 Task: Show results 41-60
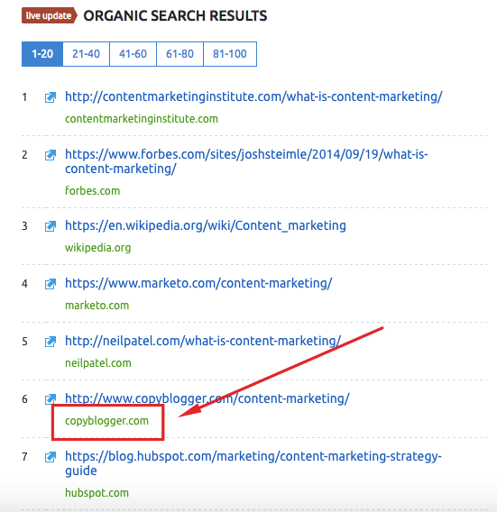tap(133, 54)
